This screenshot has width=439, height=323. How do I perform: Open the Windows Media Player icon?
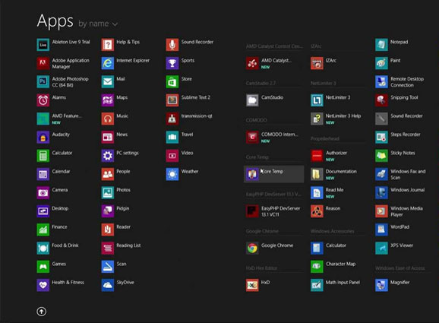[381, 211]
